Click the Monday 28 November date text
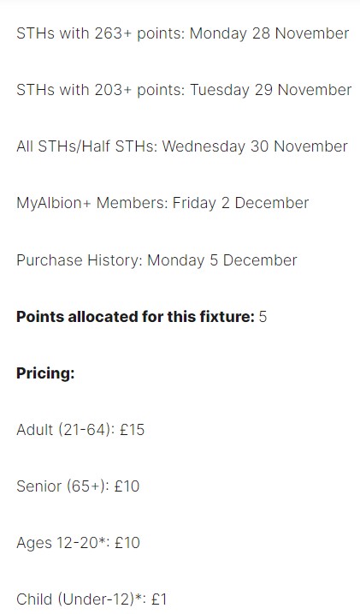The height and width of the screenshot is (614, 360). pos(269,33)
